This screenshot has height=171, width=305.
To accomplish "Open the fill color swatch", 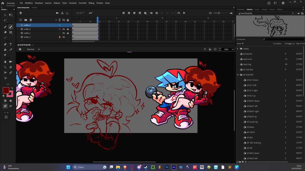I will tap(6, 90).
